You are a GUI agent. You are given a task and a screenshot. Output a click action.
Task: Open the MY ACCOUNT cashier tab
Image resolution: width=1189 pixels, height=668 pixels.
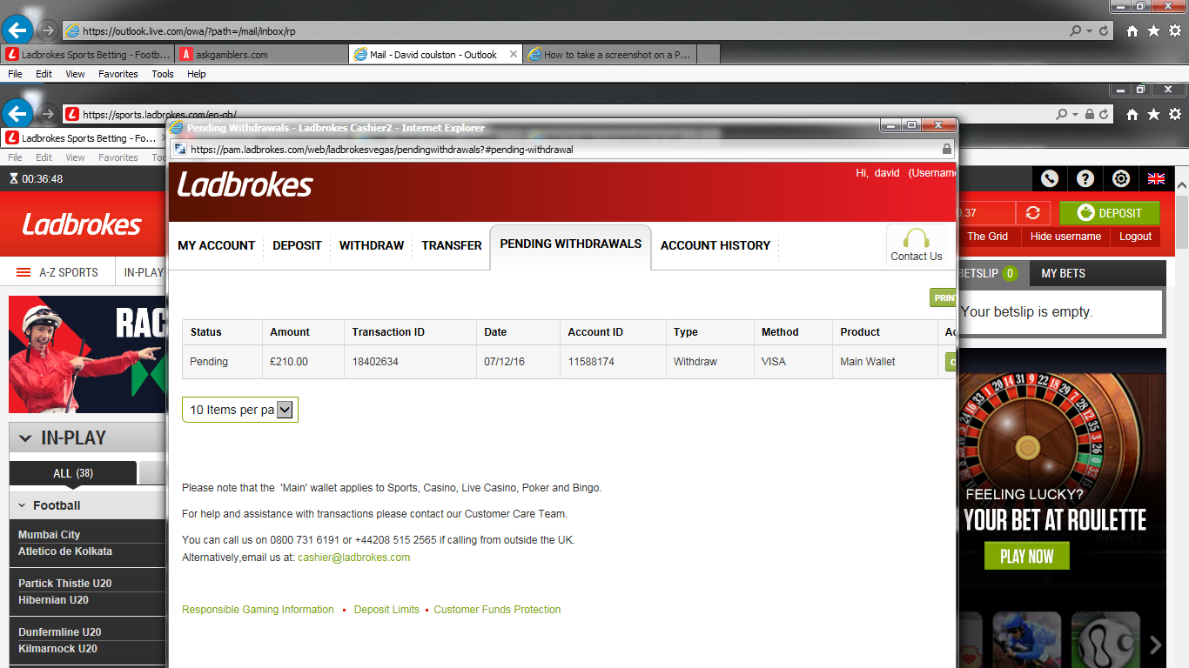pyautogui.click(x=217, y=245)
